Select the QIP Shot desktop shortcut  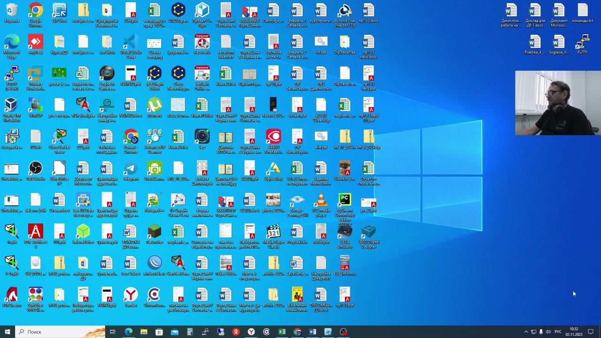coord(60,13)
